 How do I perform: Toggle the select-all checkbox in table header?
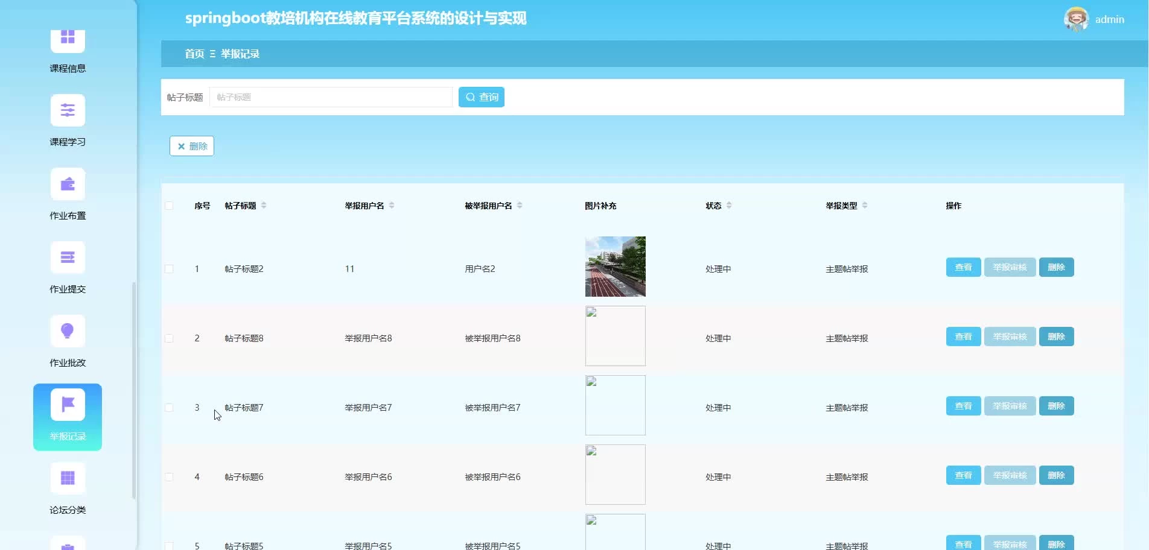169,206
